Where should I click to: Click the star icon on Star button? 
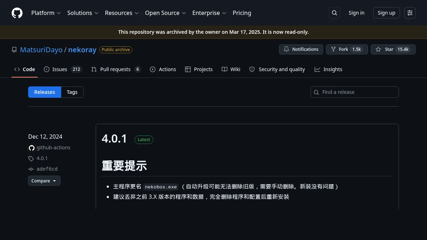[x=378, y=49]
